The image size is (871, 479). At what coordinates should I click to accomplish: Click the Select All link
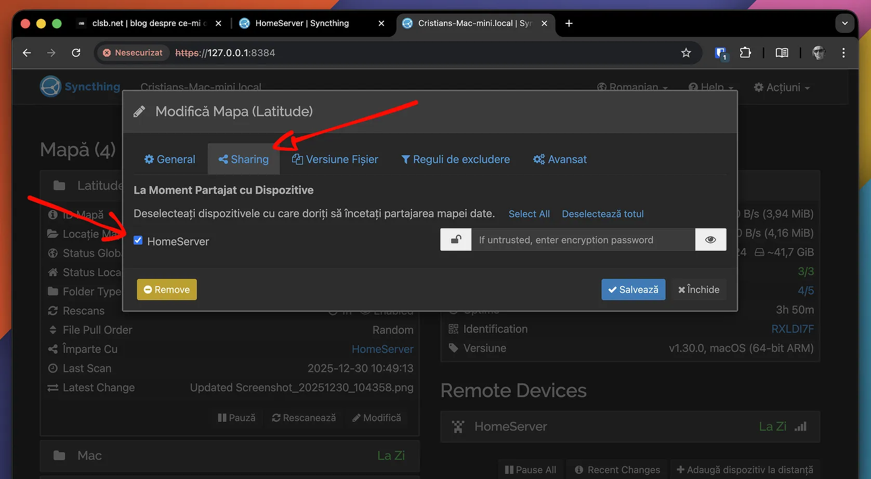[529, 214]
